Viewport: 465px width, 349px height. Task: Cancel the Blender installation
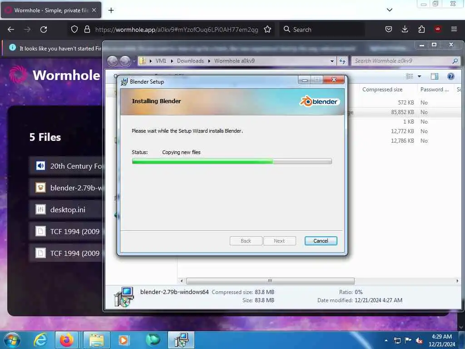pyautogui.click(x=321, y=241)
